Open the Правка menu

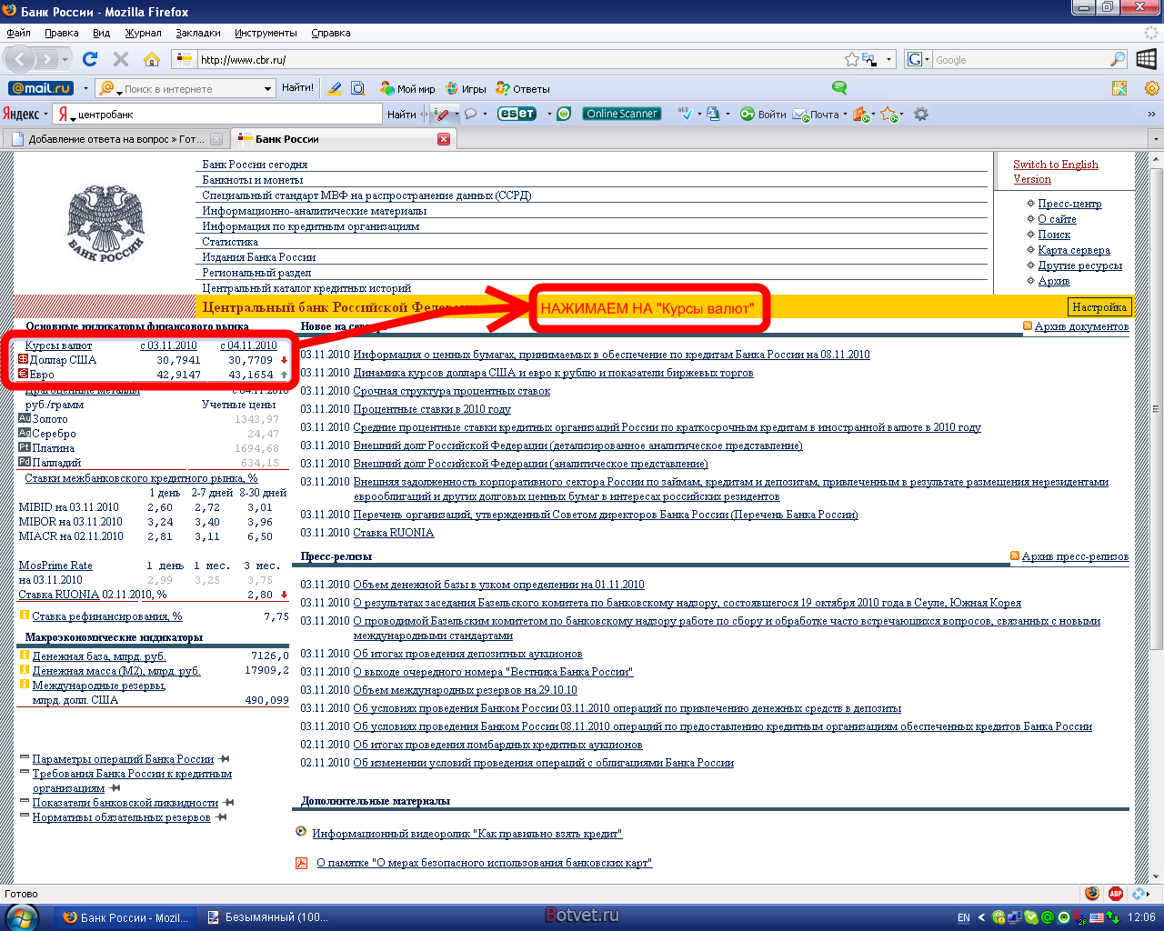[61, 33]
